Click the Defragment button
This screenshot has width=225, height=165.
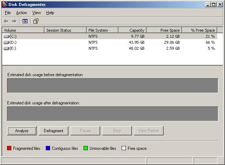click(x=54, y=131)
